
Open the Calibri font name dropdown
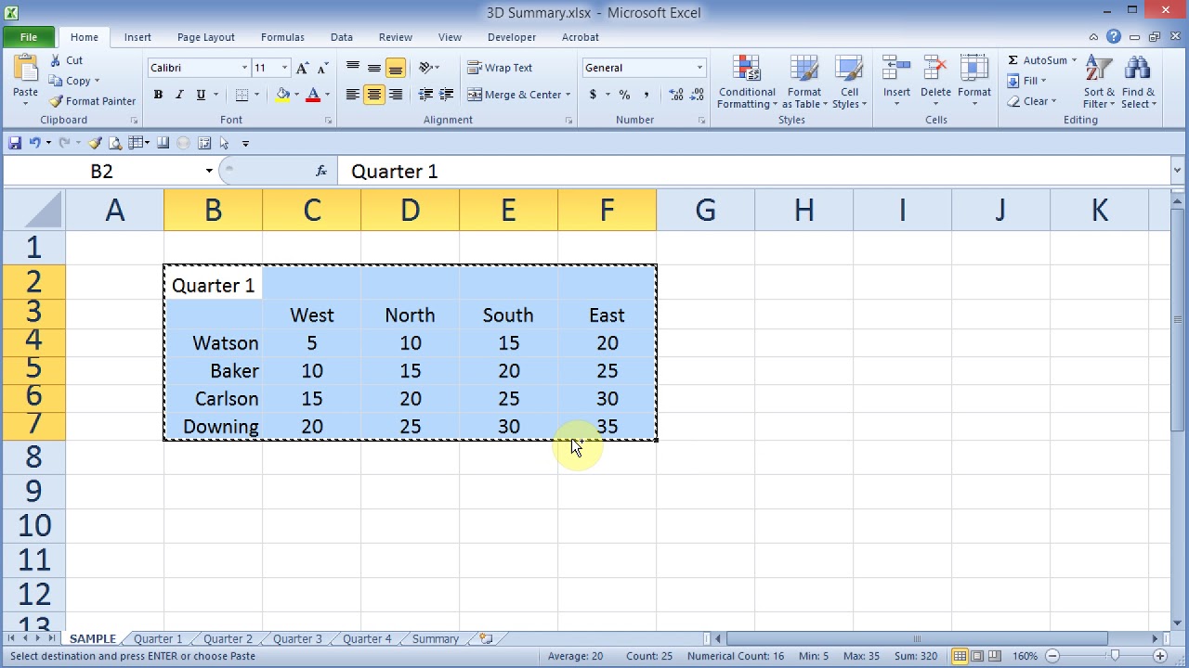coord(244,68)
